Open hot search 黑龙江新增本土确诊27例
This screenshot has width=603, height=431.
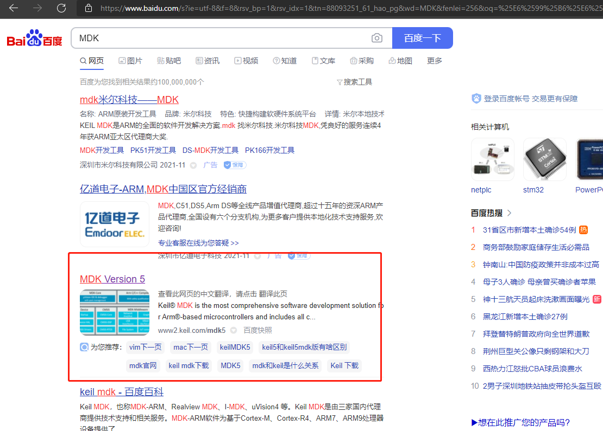click(525, 317)
